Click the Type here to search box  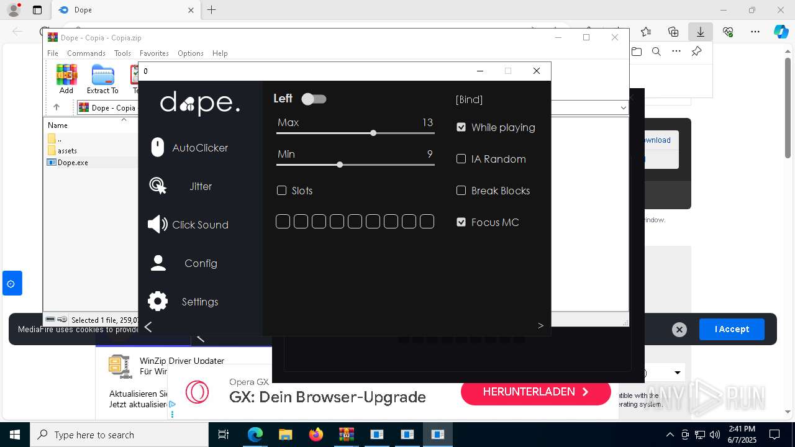(x=119, y=435)
